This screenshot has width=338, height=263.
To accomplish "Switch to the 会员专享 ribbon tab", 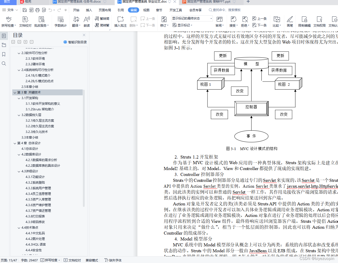I will pyautogui.click(x=195, y=10).
